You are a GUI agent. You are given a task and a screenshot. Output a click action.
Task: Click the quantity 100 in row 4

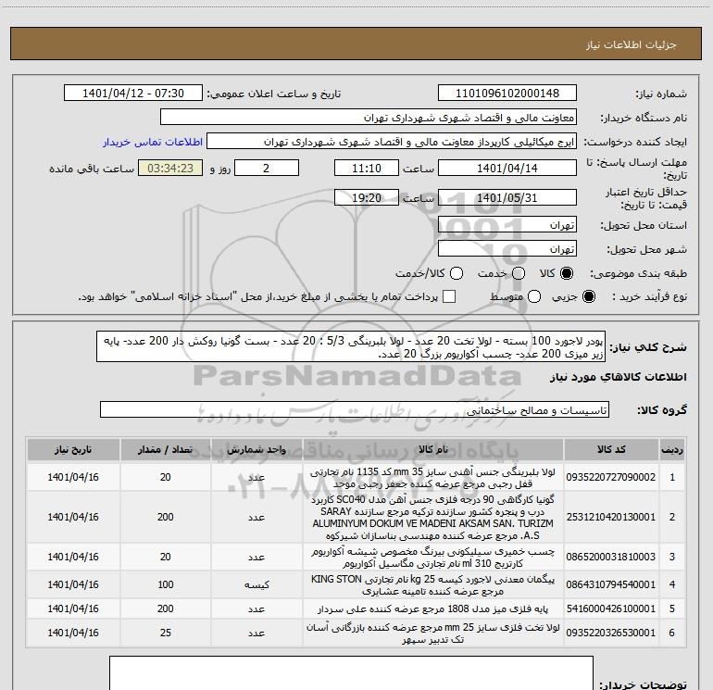pyautogui.click(x=166, y=584)
